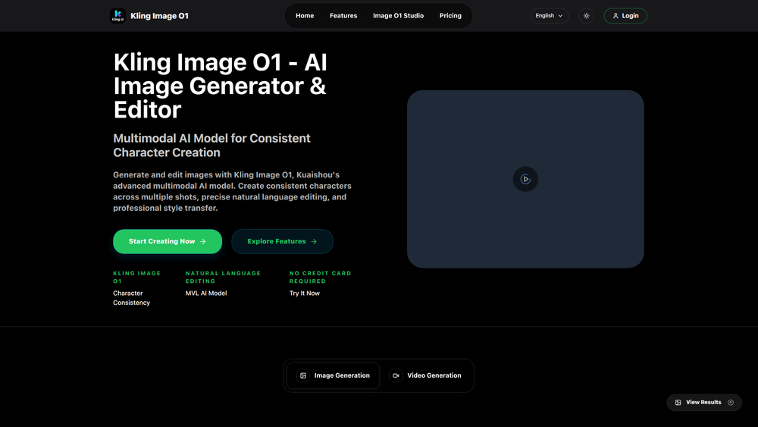The image size is (758, 427).
Task: Click the 'Multimodal AI Model' subheading
Action: [x=211, y=145]
